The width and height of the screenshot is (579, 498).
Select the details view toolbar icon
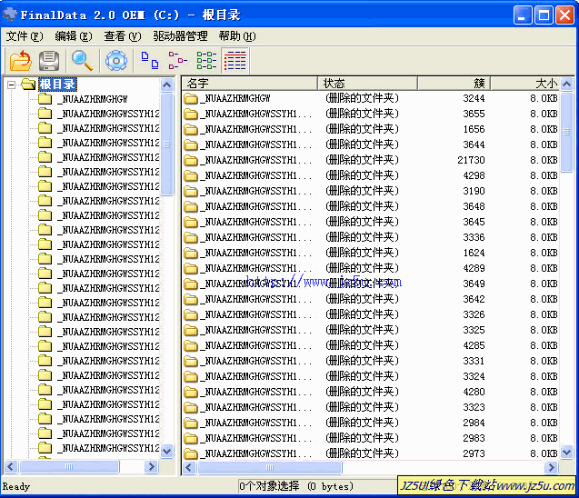point(235,61)
